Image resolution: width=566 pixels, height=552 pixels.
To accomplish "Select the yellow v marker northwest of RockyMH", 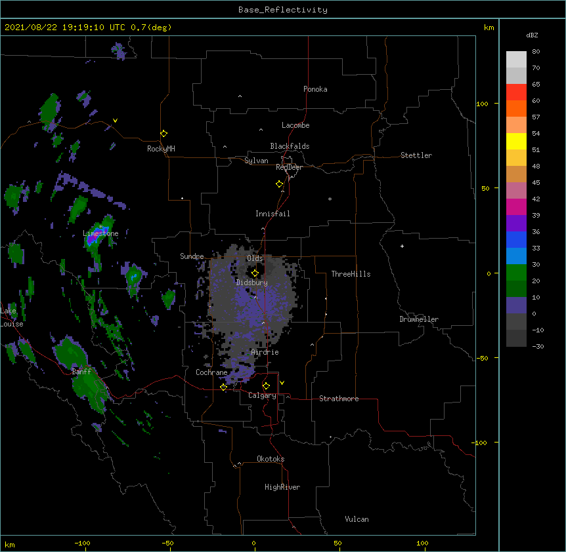I will (x=115, y=121).
